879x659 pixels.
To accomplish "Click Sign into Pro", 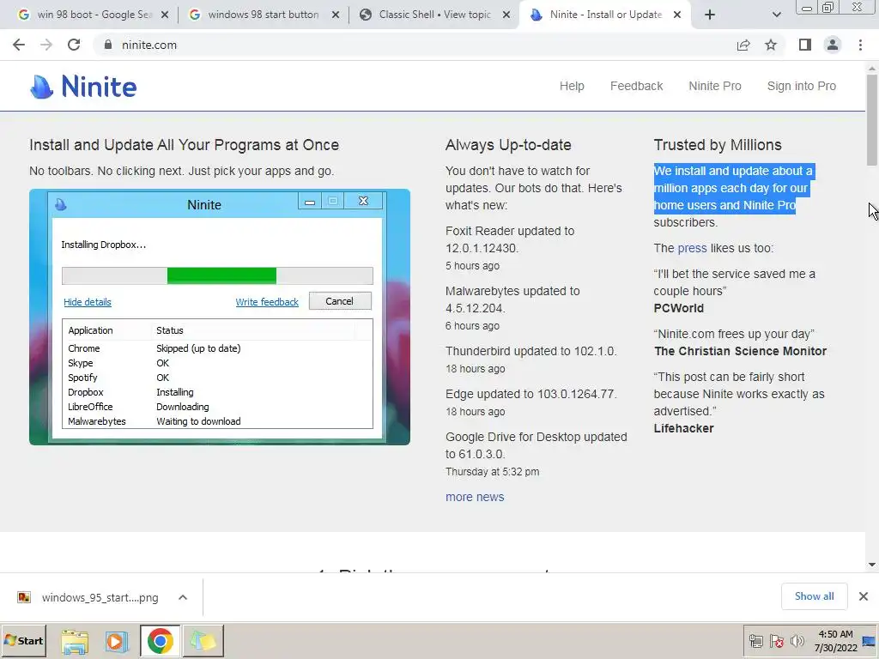I will (x=801, y=86).
